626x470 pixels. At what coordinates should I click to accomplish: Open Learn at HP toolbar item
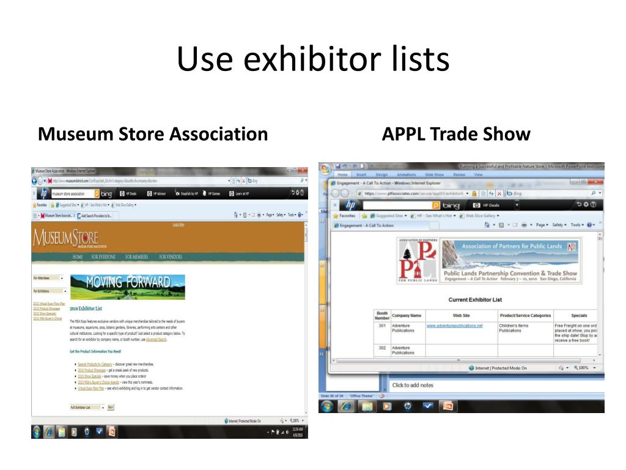coord(239,194)
